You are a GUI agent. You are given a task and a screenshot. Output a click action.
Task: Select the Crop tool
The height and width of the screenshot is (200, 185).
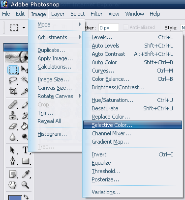(13, 91)
